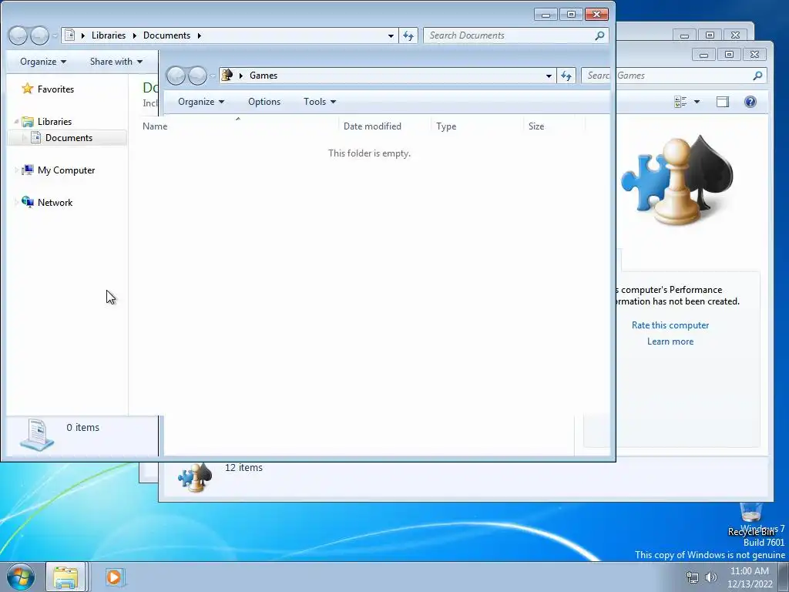Click the Documents search magnifier icon
Screen dimensions: 789x592
click(x=599, y=35)
